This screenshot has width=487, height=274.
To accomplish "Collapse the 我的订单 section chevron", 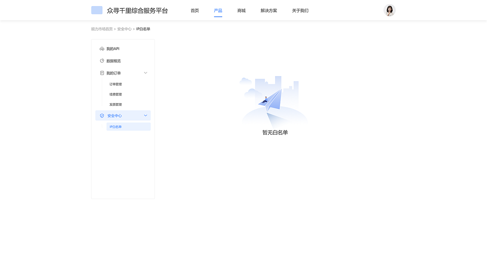I will tap(145, 73).
